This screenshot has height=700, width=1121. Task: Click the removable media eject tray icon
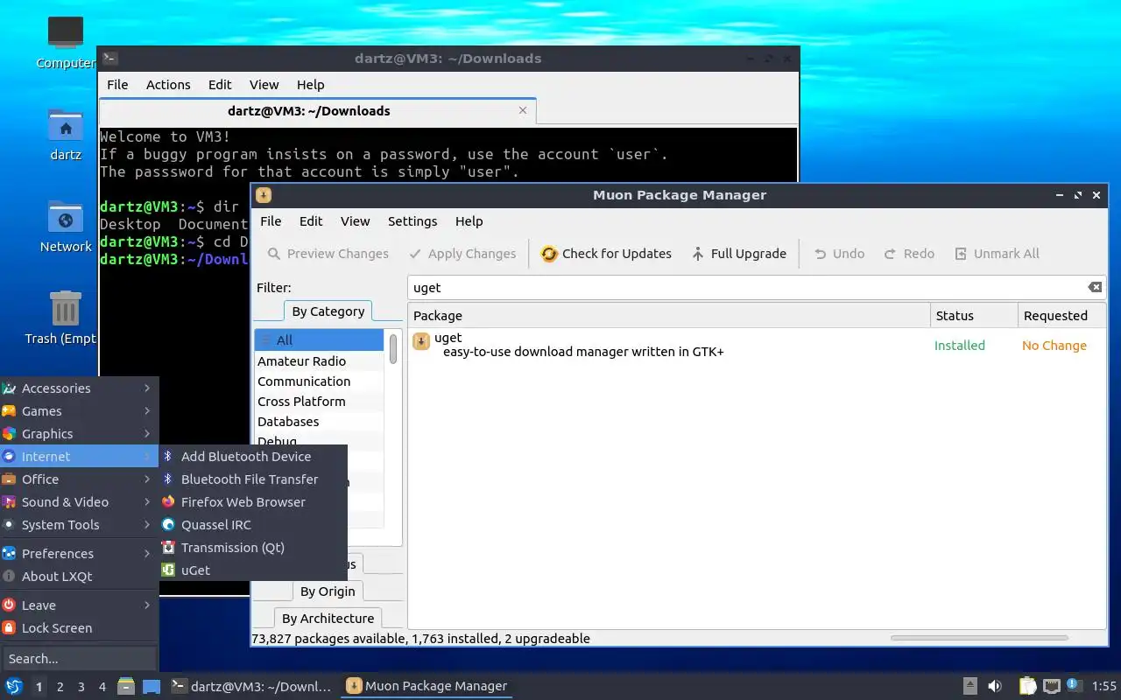pyautogui.click(x=969, y=686)
